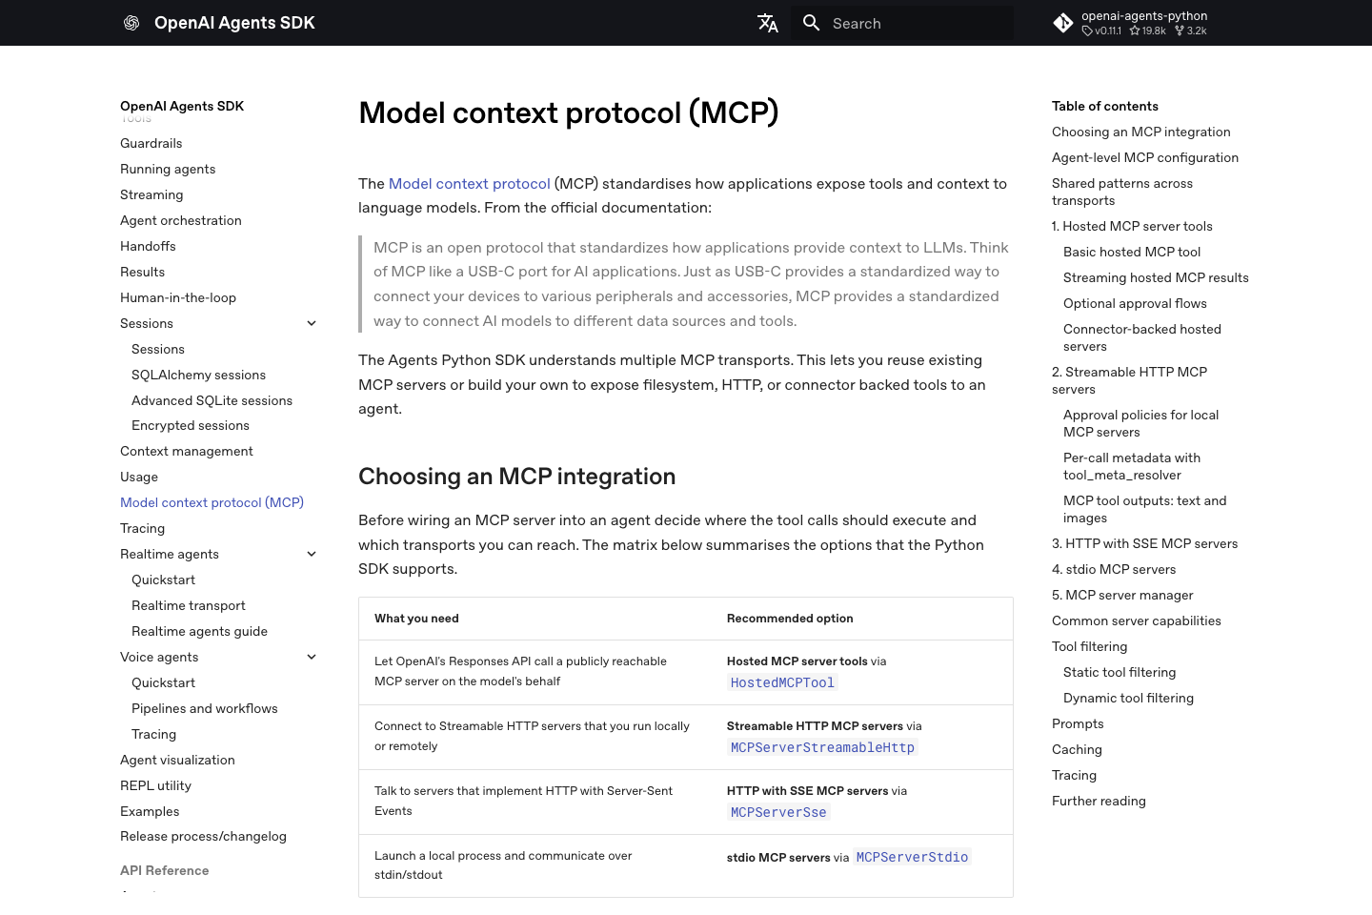The image size is (1372, 915).
Task: Click the OpenAI logo in the header
Action: click(x=131, y=23)
